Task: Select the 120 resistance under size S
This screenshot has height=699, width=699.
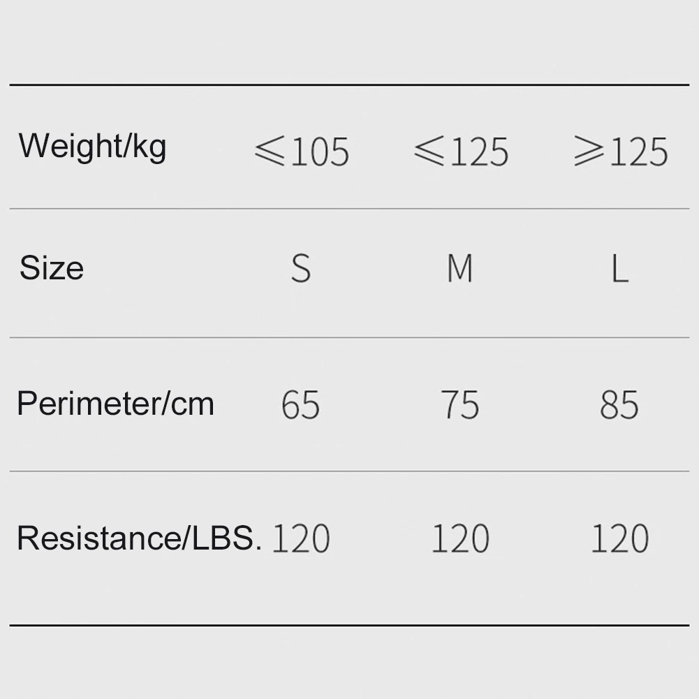Action: tap(301, 539)
